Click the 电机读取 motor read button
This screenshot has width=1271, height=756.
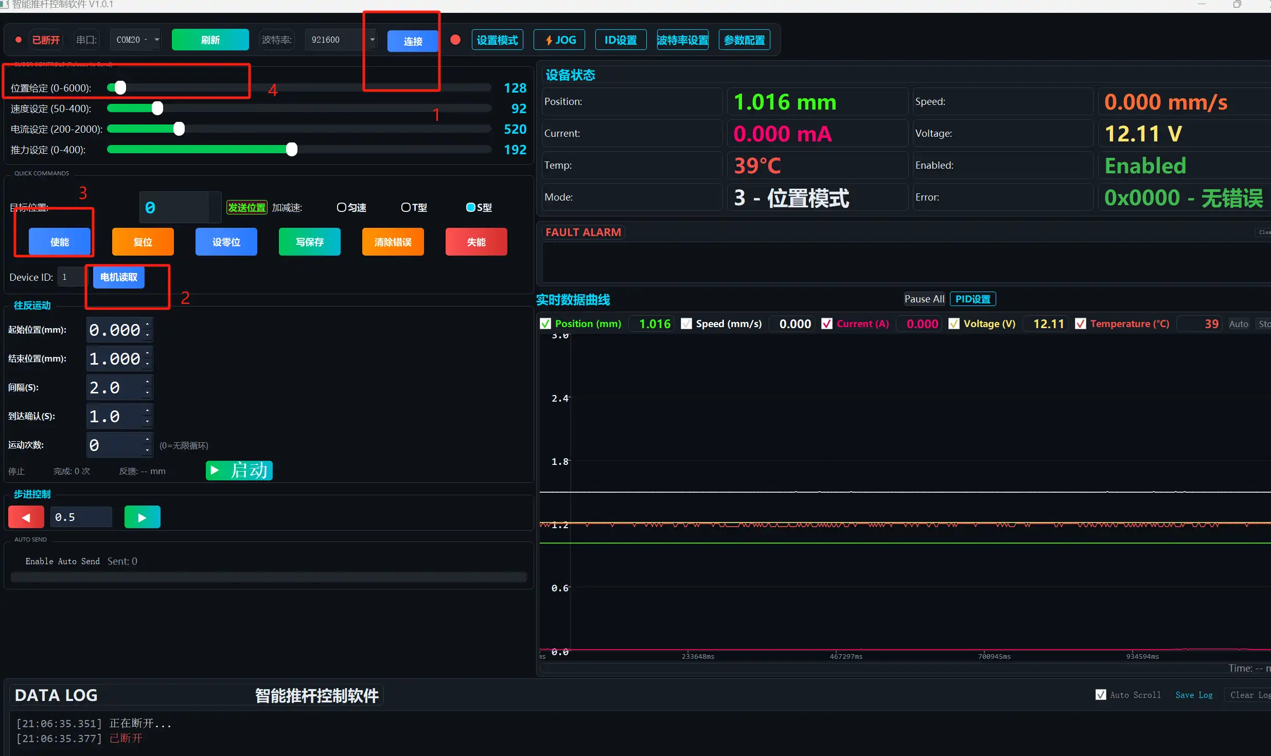(119, 277)
